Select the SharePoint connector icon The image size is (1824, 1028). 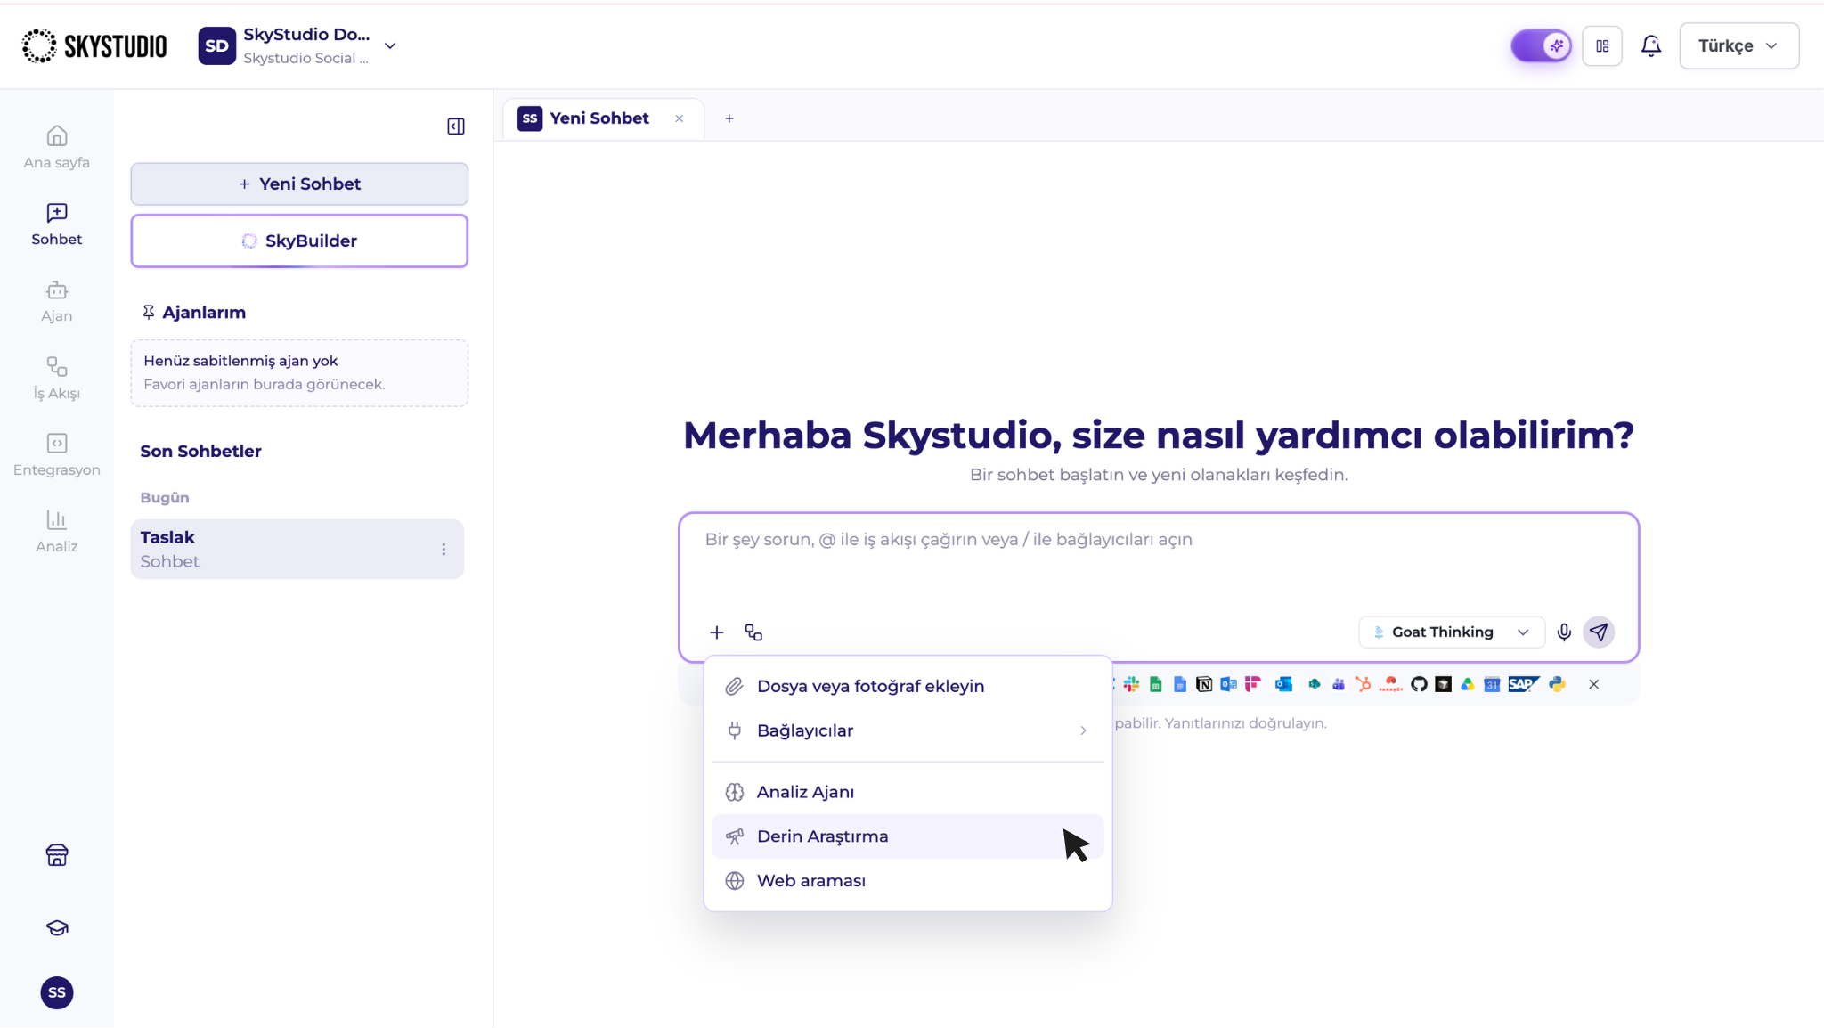tap(1314, 684)
